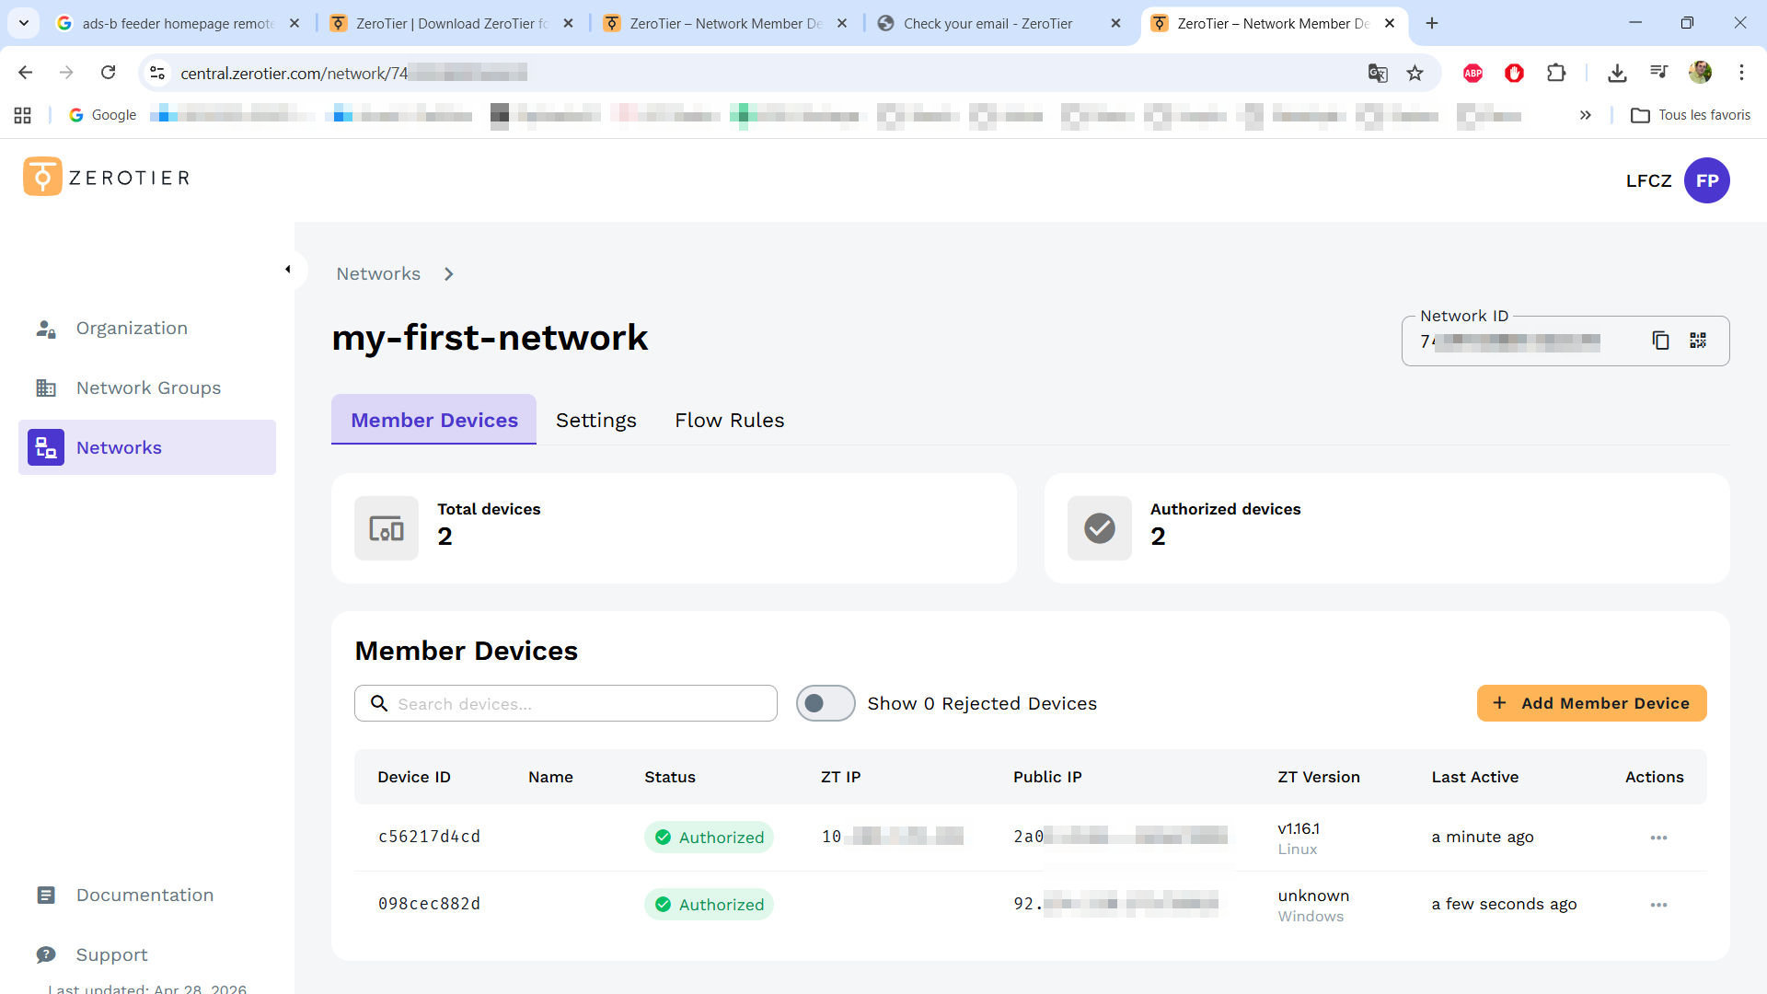Click the ZeroTier logo icon

pos(42,177)
